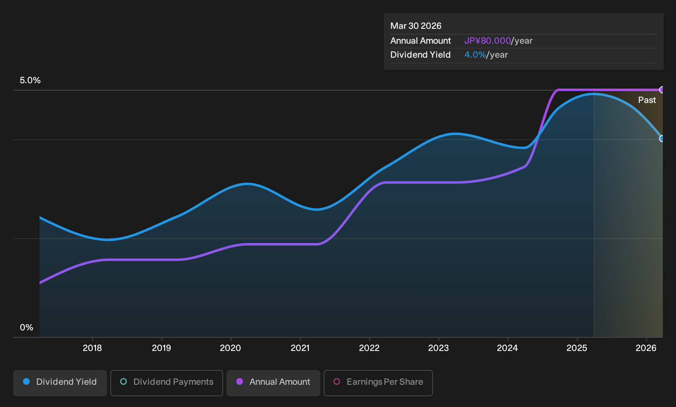Click the Mar 30 2026 tooltip date
The width and height of the screenshot is (676, 407).
point(416,26)
